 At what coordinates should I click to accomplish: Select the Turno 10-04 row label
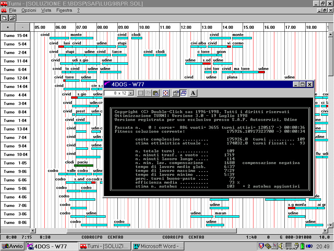tap(15, 155)
